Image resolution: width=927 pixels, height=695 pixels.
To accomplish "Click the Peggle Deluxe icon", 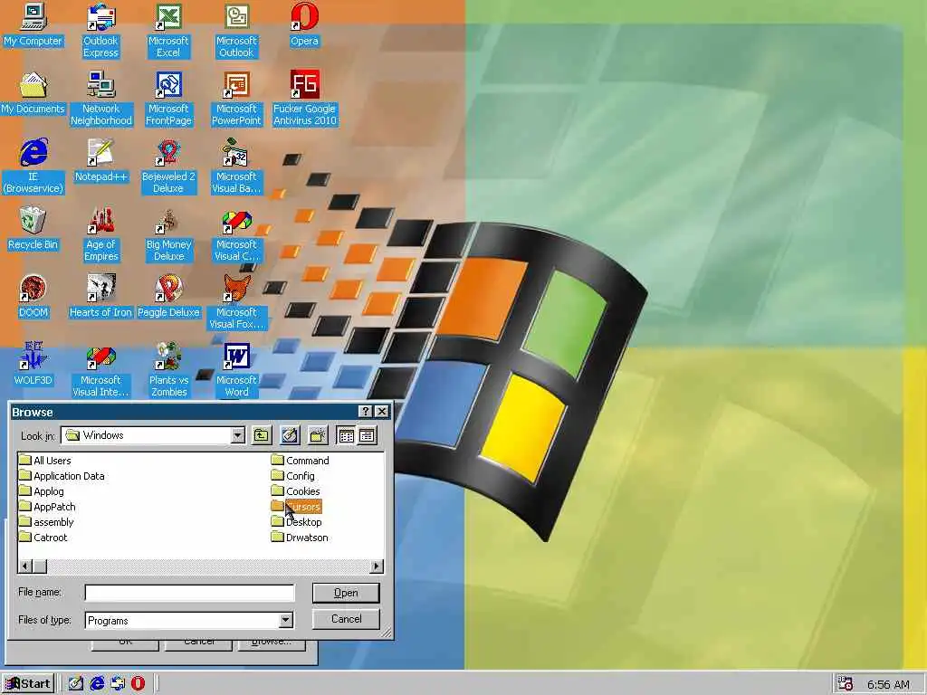I will point(168,297).
